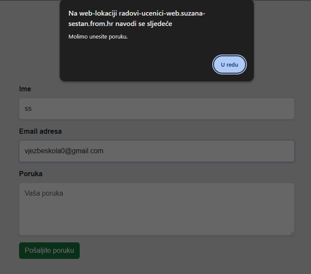311x274 pixels.
Task: Click the "Vaša poruka" placeholder text
Action: click(x=44, y=193)
